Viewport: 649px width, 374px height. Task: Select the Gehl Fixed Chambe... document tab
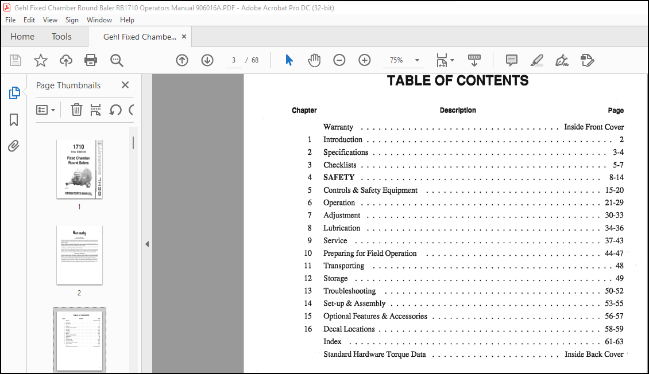point(140,37)
